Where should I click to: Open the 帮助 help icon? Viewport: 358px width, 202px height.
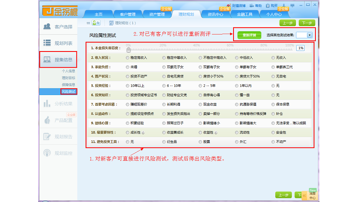pos(252,6)
